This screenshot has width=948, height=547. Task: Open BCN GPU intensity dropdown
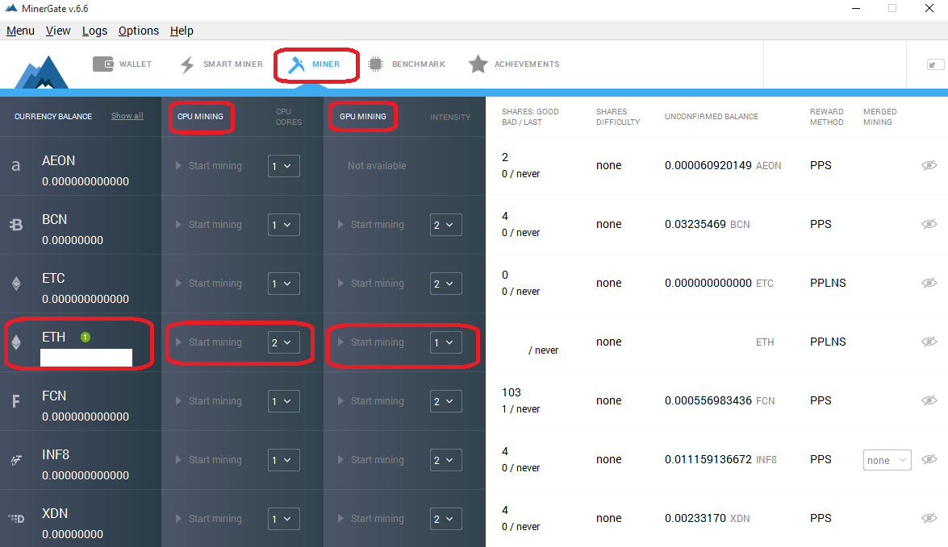445,225
